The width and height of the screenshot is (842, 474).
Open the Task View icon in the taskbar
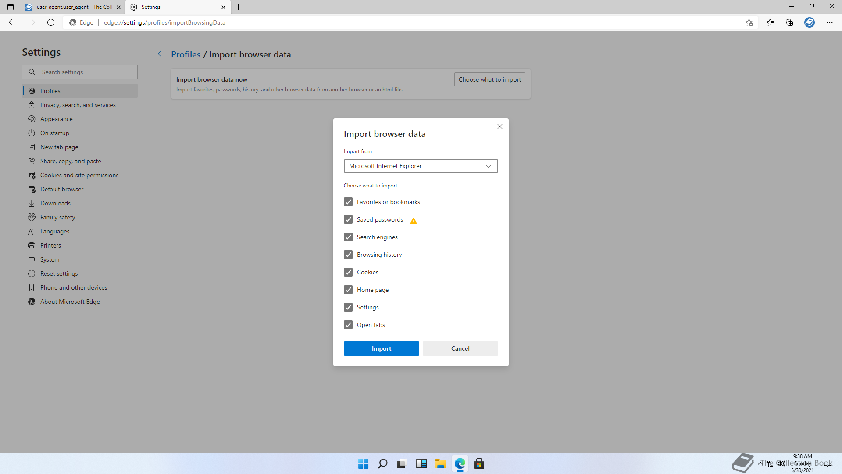pyautogui.click(x=402, y=463)
